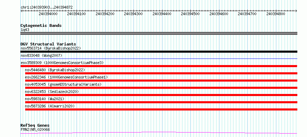Click the nsv5563714 (ByrskaBishop2022) variant label
Viewport: 307px width, 137px height.
(51, 48)
